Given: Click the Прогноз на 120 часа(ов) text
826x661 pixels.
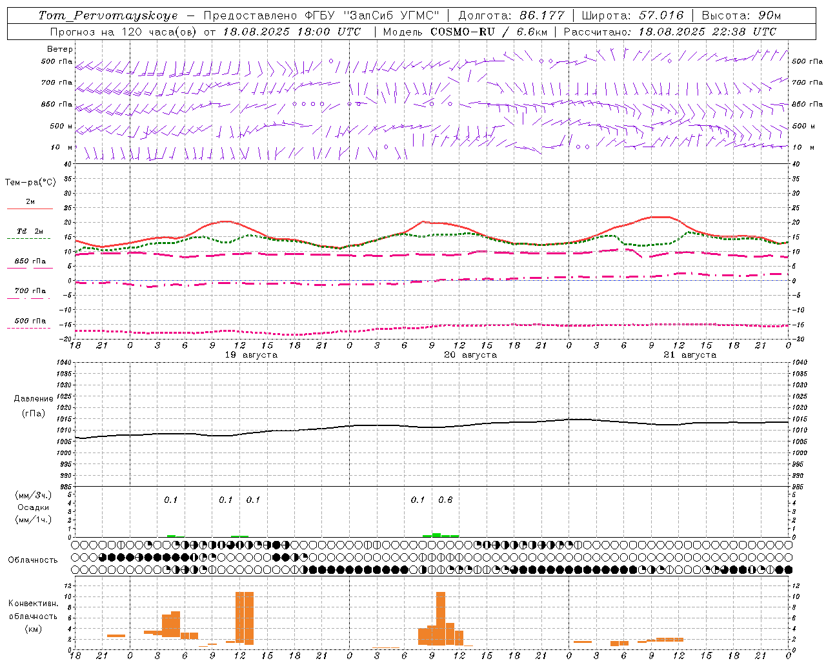Looking at the screenshot, I should pyautogui.click(x=124, y=32).
